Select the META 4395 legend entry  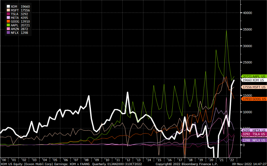(x=17, y=18)
